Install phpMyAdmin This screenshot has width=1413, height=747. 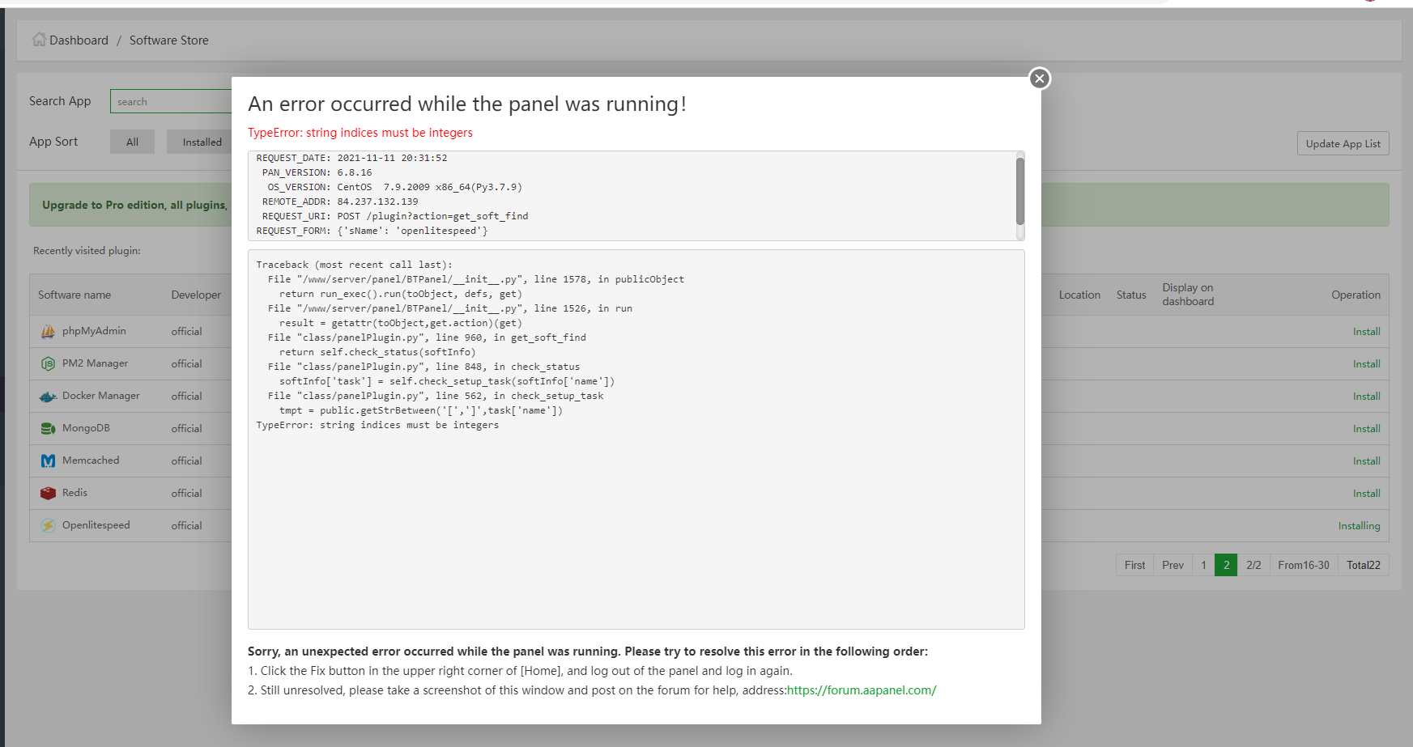click(x=1366, y=332)
